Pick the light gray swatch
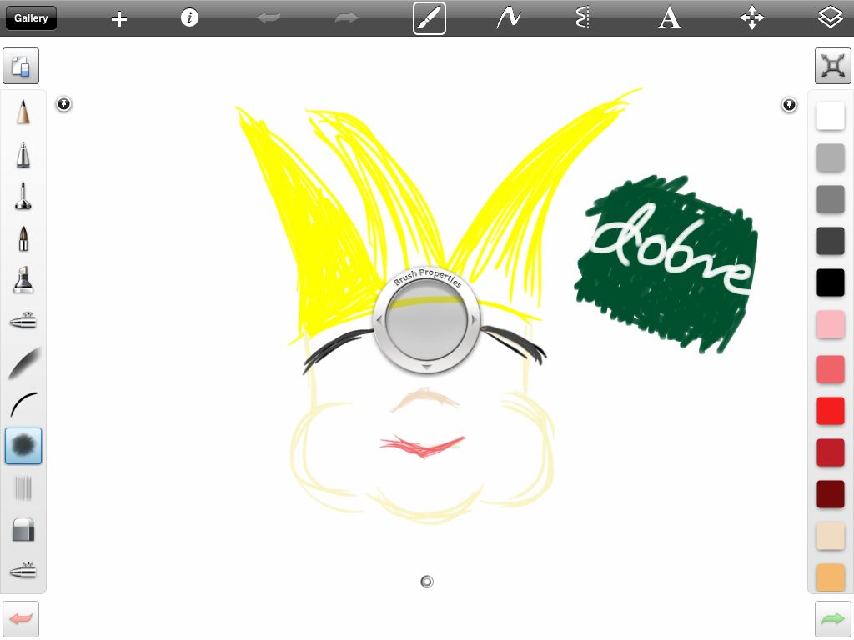This screenshot has height=640, width=854. coord(831,157)
